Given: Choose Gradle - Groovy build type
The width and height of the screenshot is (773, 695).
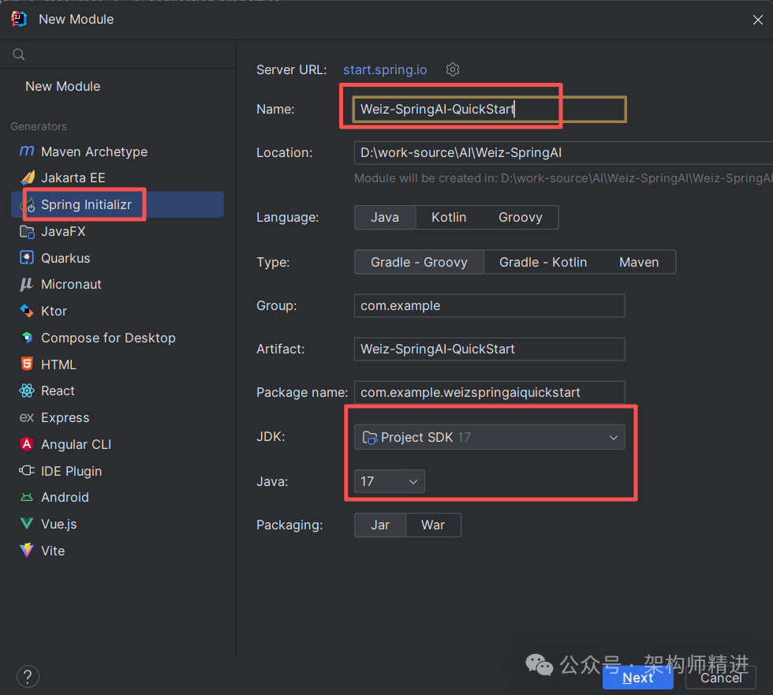Looking at the screenshot, I should (419, 262).
